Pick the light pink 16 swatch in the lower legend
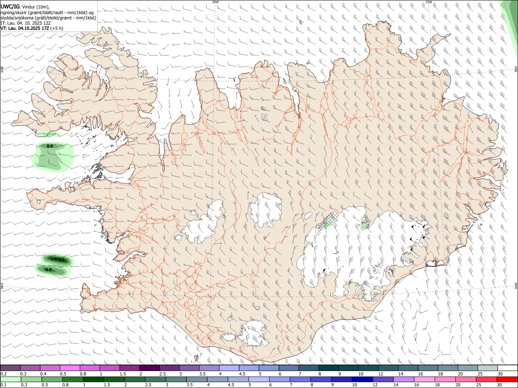This screenshot has height=388, width=518. click(x=424, y=379)
